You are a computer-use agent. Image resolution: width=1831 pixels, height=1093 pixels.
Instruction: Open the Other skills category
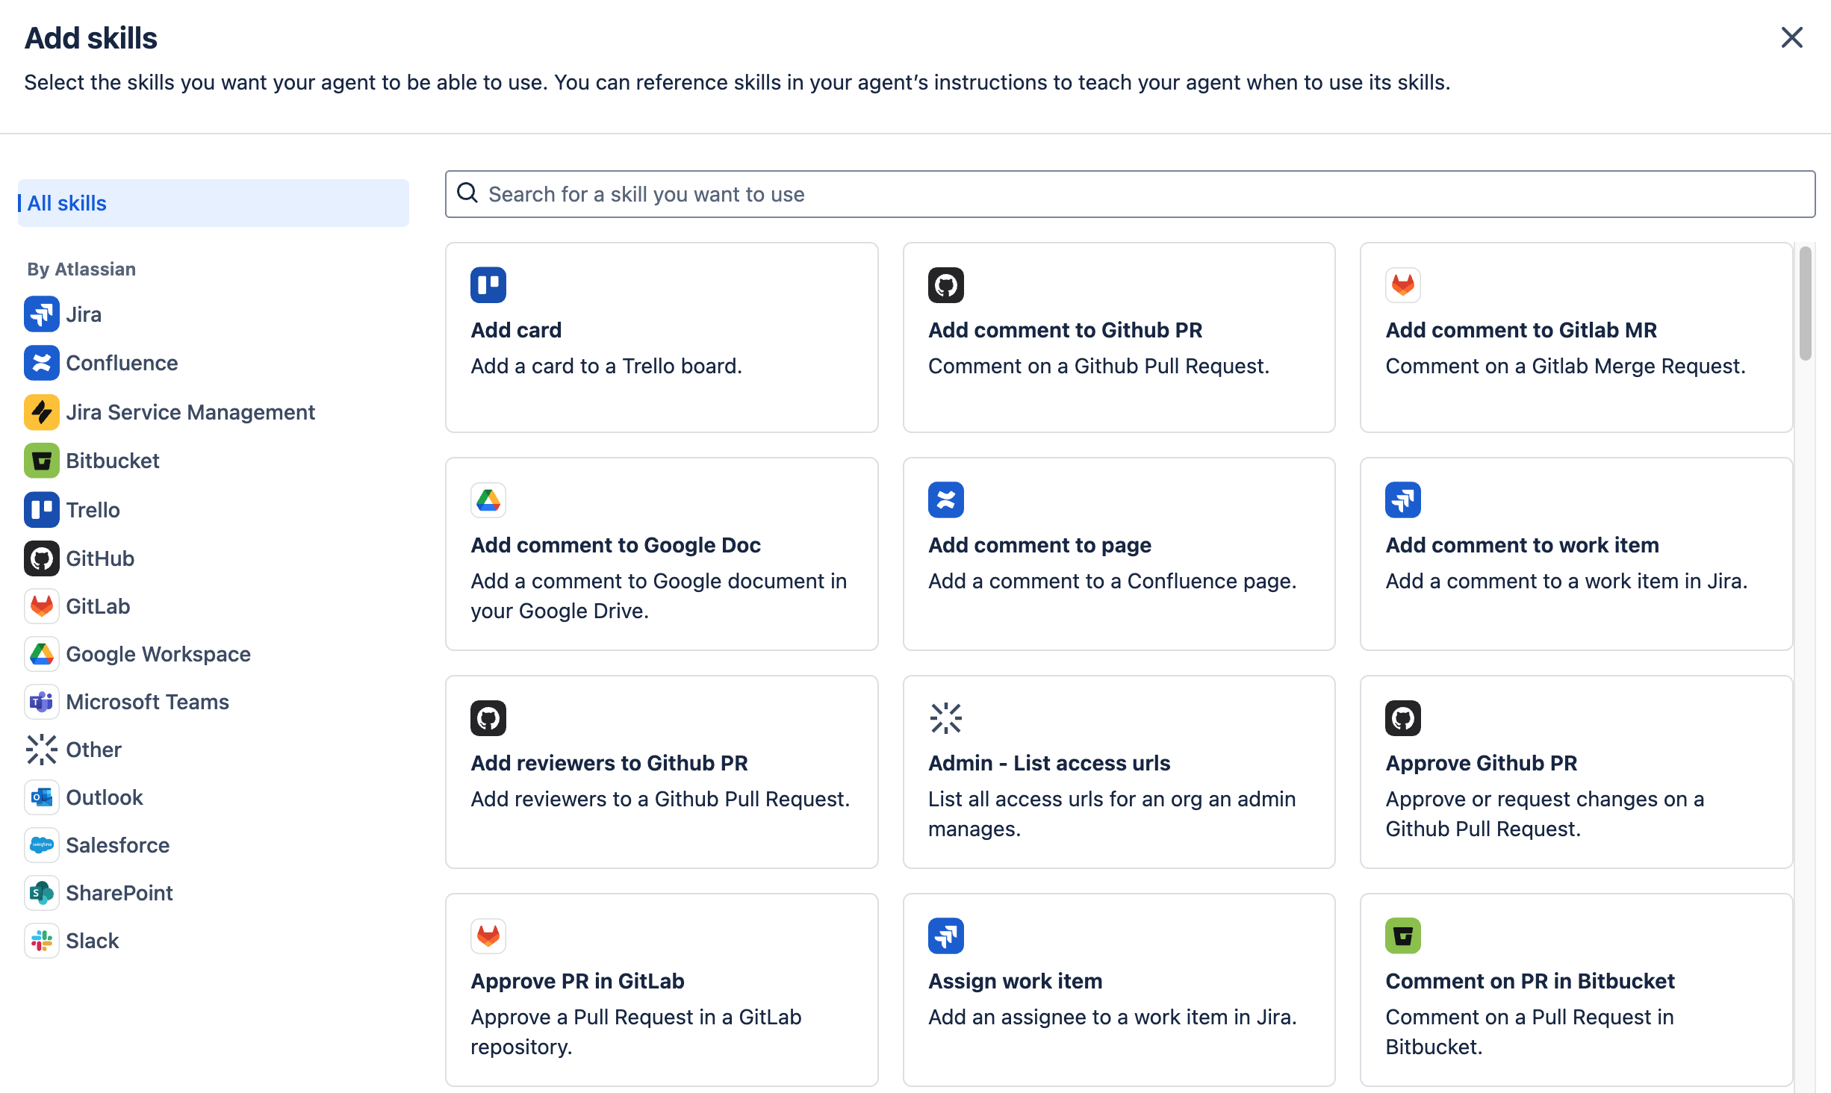[93, 750]
